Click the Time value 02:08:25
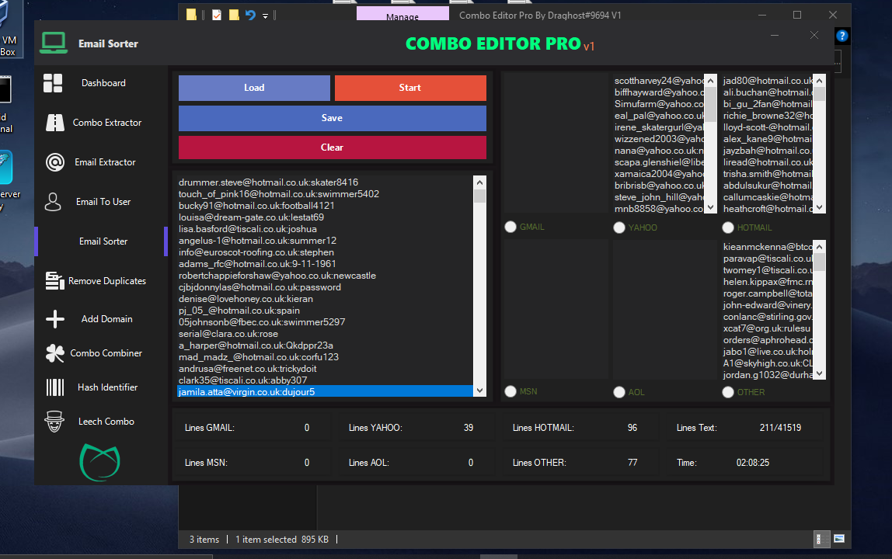This screenshot has height=559, width=892. point(753,463)
